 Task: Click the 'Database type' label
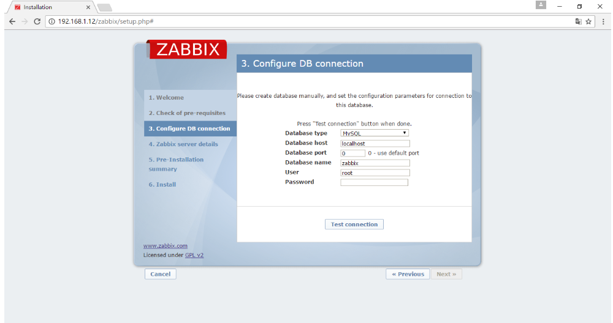[x=306, y=133]
